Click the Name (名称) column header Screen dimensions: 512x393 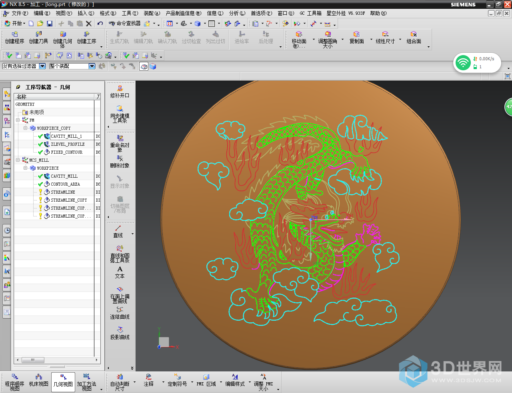pos(54,97)
